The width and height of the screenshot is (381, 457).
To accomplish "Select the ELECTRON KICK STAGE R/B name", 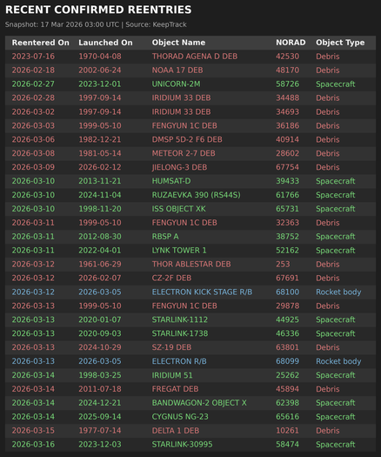I will tap(202, 292).
